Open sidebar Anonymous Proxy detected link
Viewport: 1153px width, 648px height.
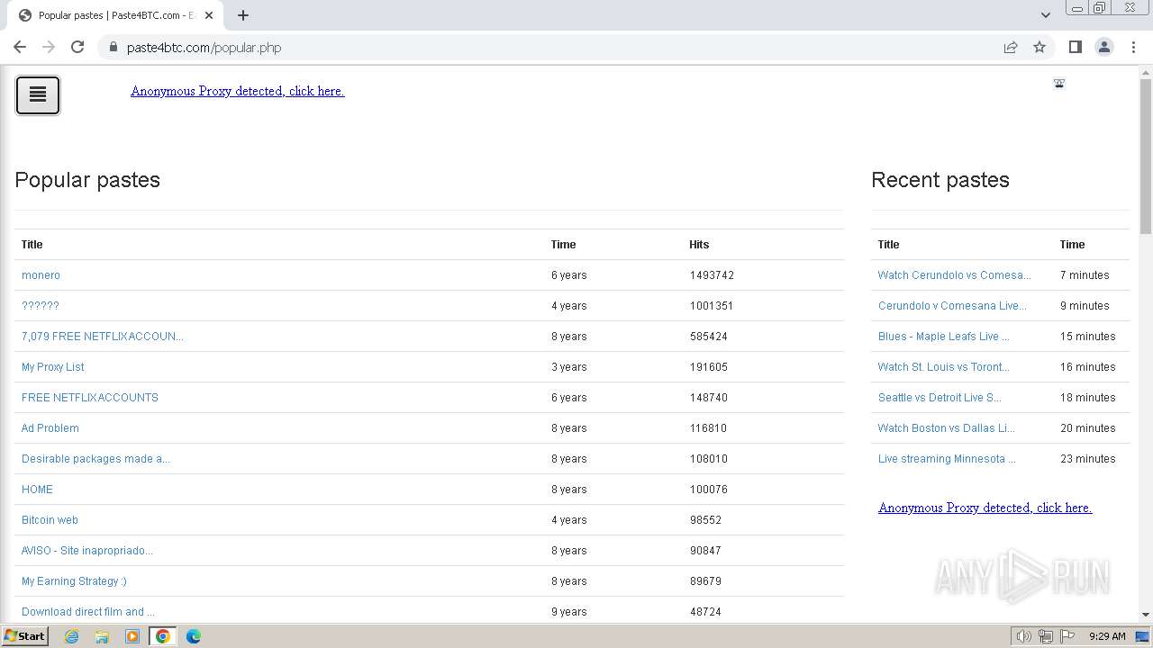(x=985, y=508)
